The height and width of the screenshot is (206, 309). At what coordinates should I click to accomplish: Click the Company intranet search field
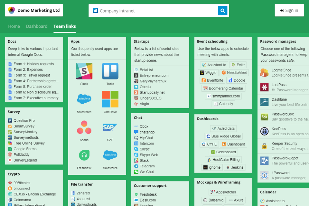click(x=153, y=11)
